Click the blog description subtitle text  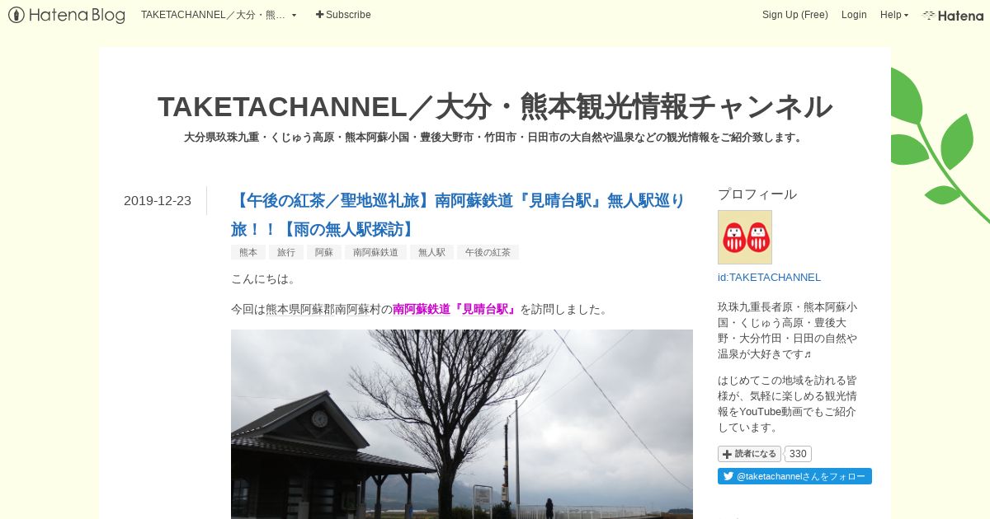pyautogui.click(x=495, y=138)
